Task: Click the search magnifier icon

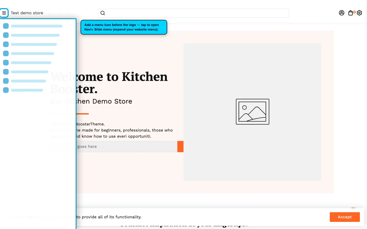Action: pyautogui.click(x=103, y=13)
